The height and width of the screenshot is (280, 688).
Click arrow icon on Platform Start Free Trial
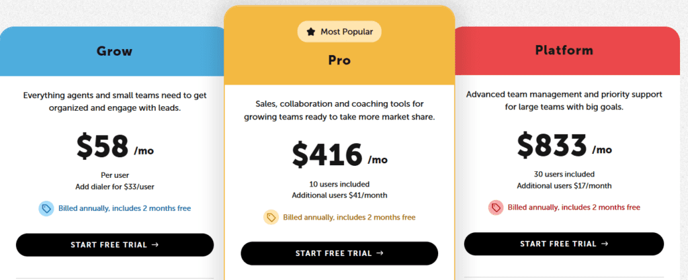605,244
